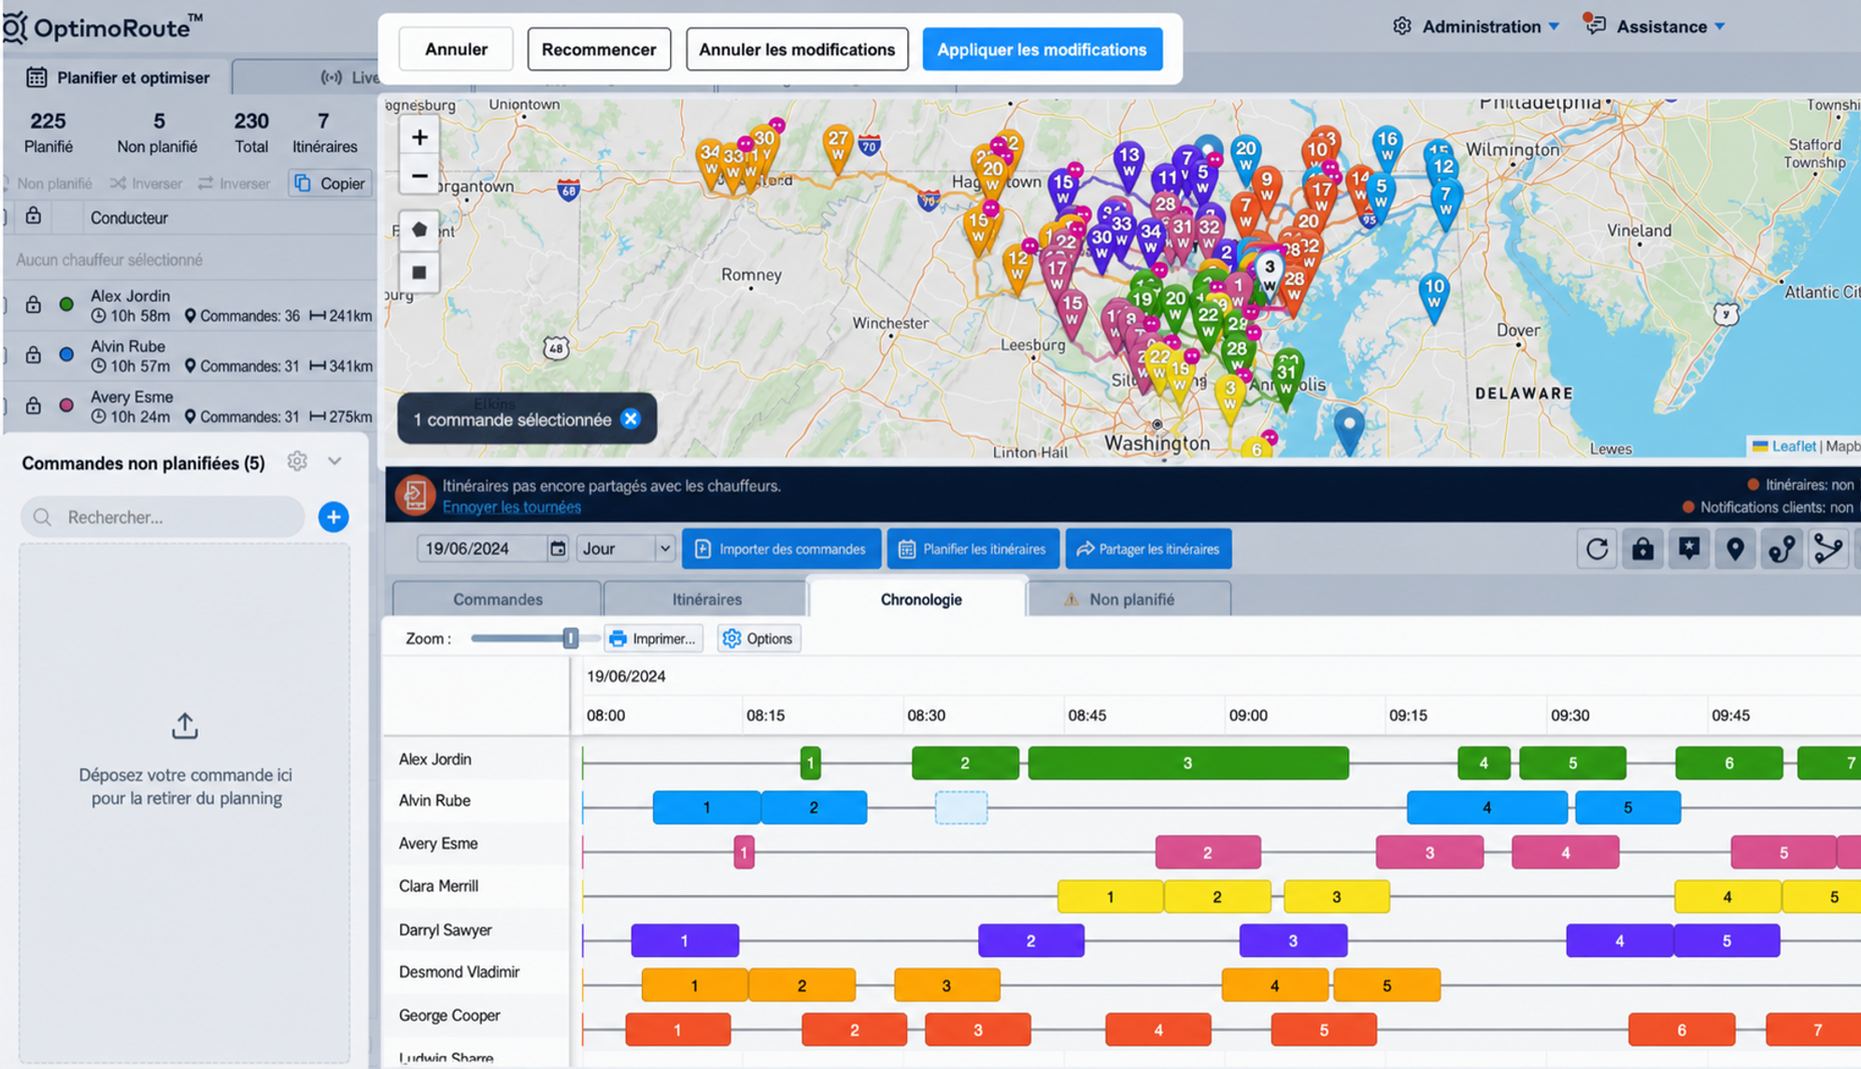The image size is (1861, 1069).
Task: Switch to the Commandes tab
Action: click(497, 599)
